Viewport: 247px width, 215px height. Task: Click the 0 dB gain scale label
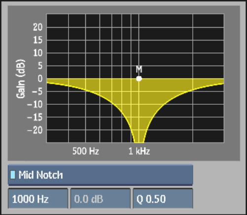pyautogui.click(x=40, y=79)
